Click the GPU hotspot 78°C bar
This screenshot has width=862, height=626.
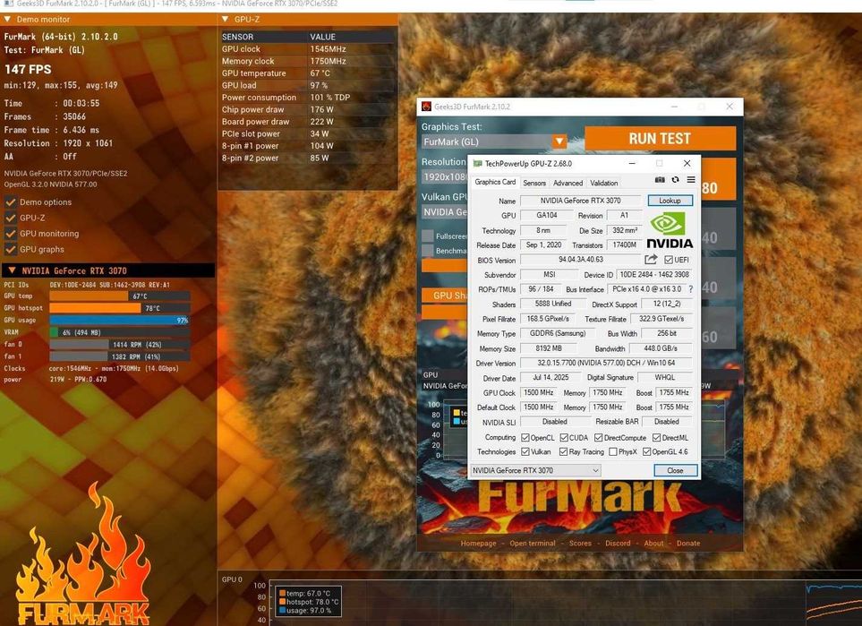point(119,308)
